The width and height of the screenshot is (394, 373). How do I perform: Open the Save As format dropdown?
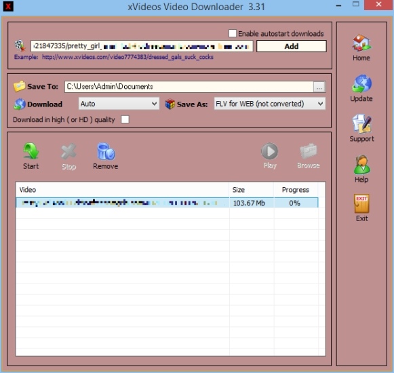[x=270, y=104]
